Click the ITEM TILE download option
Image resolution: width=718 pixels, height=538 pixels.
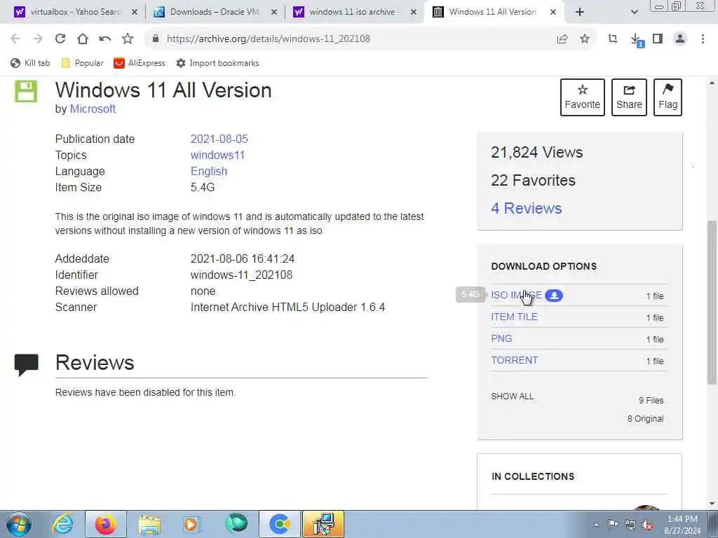pyautogui.click(x=514, y=317)
